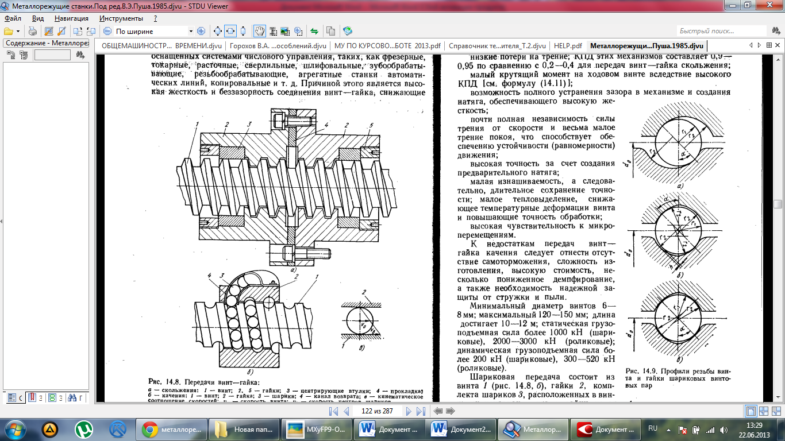Click uTorrent icon on taskbar
Image resolution: width=785 pixels, height=441 pixels.
(84, 429)
